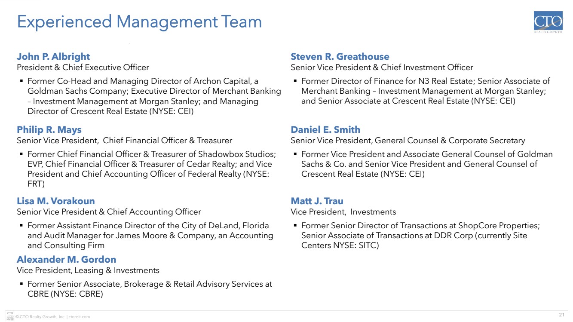The width and height of the screenshot is (573, 322).
Task: Click the Senior Vice President & Chief Investment Officer title
Action: pyautogui.click(x=382, y=67)
